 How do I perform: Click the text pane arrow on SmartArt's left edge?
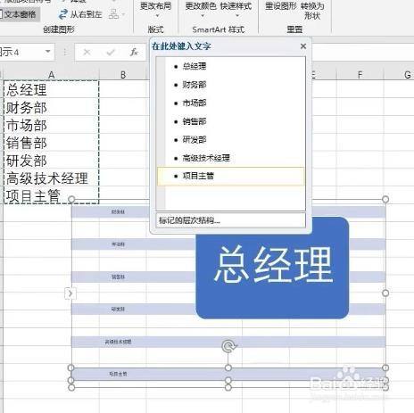(x=70, y=293)
